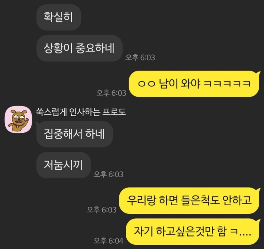Select the gray bubble saying 확실히
This screenshot has width=264, height=249.
click(59, 17)
